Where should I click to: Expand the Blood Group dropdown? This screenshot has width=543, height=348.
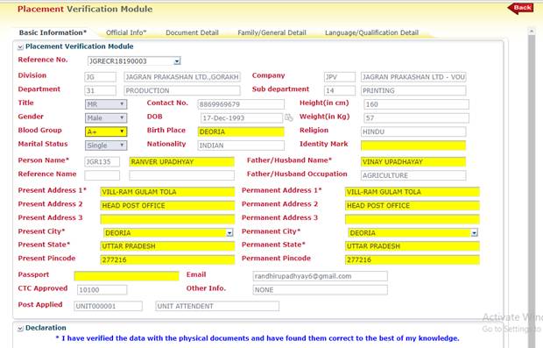[x=106, y=131]
